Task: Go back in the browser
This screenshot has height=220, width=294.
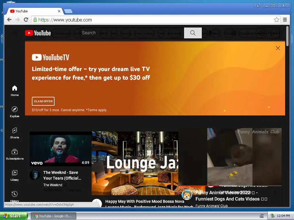Action: (9, 20)
